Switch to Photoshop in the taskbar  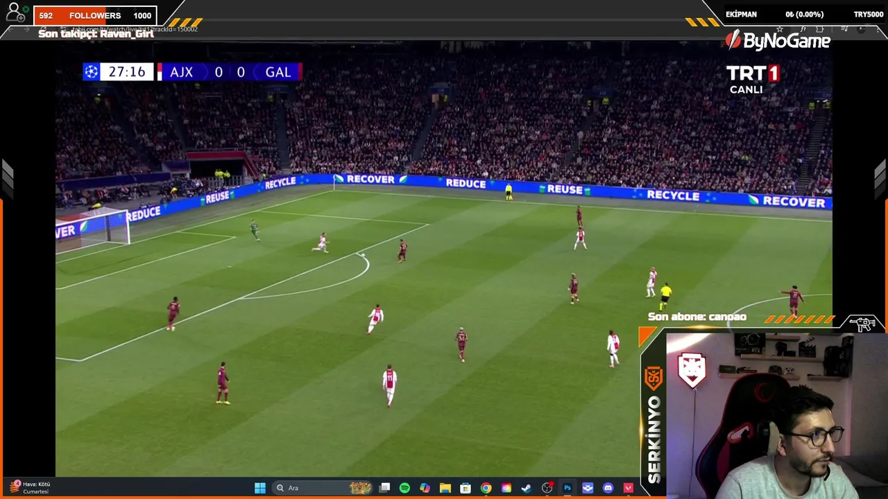567,488
